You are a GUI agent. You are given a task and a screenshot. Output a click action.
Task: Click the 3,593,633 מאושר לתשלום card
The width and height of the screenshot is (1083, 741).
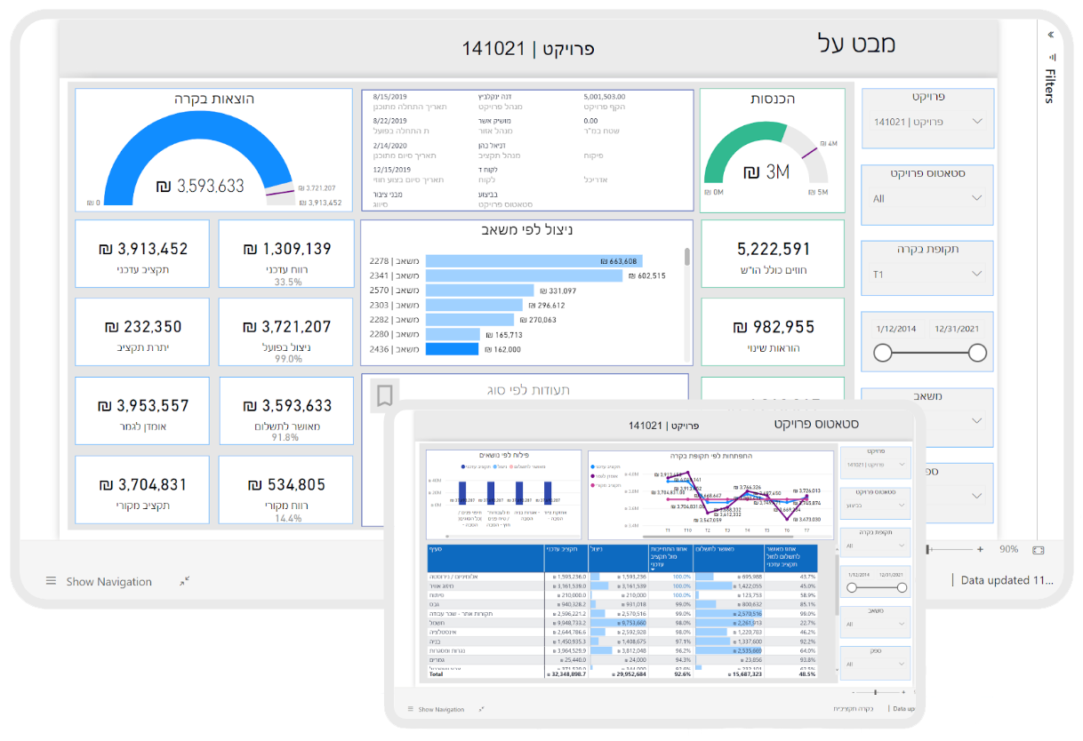click(286, 410)
